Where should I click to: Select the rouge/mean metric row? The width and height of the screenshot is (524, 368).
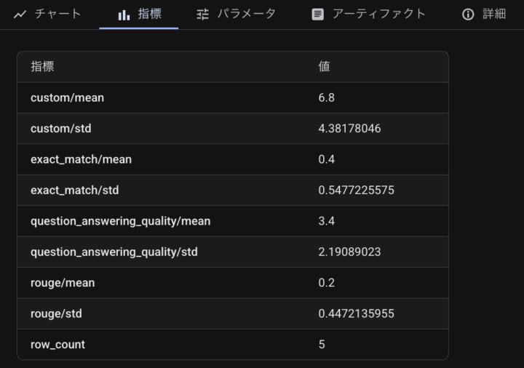coord(233,283)
